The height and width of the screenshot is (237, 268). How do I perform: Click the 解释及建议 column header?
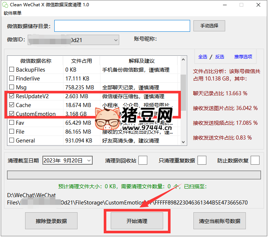pos(141,61)
